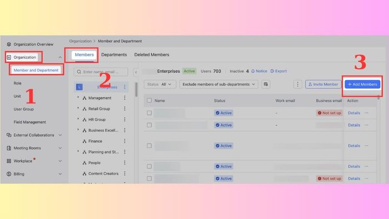
Task: Tick the select-all checkbox beside Name
Action: tap(149, 101)
